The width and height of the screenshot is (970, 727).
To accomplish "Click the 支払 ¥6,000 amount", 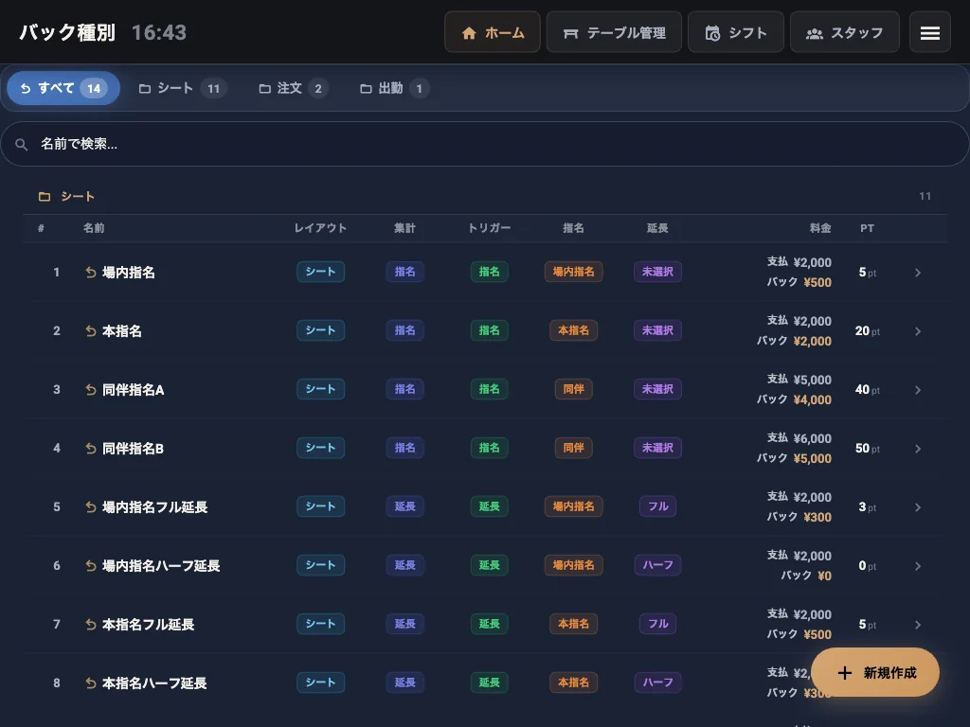I will 799,437.
